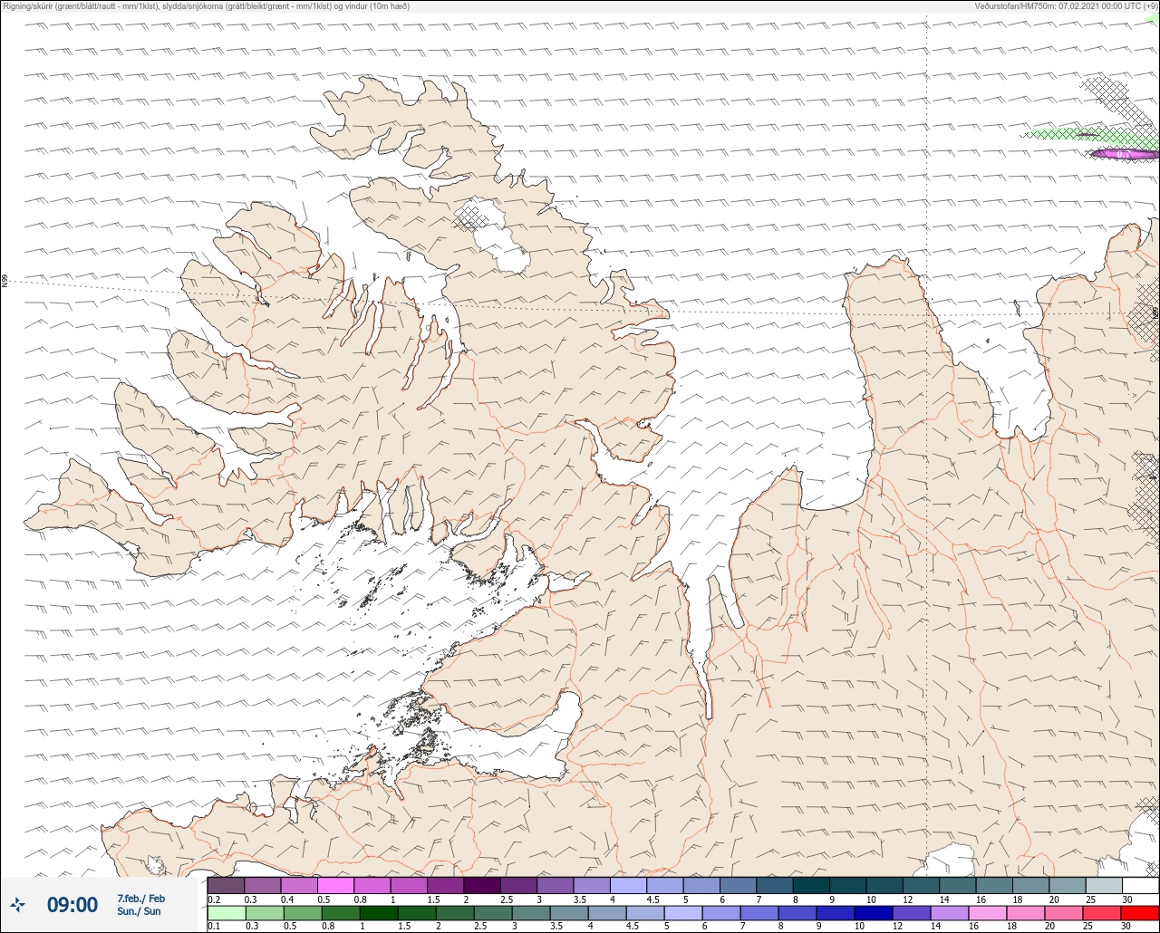
Task: Click the 30 value on upper legend scale
Action: (x=1126, y=899)
